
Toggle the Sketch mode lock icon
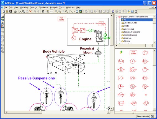click(x=152, y=116)
